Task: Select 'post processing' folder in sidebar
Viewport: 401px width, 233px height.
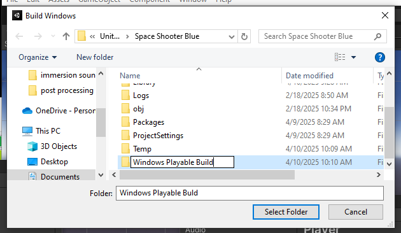Action: click(x=61, y=90)
